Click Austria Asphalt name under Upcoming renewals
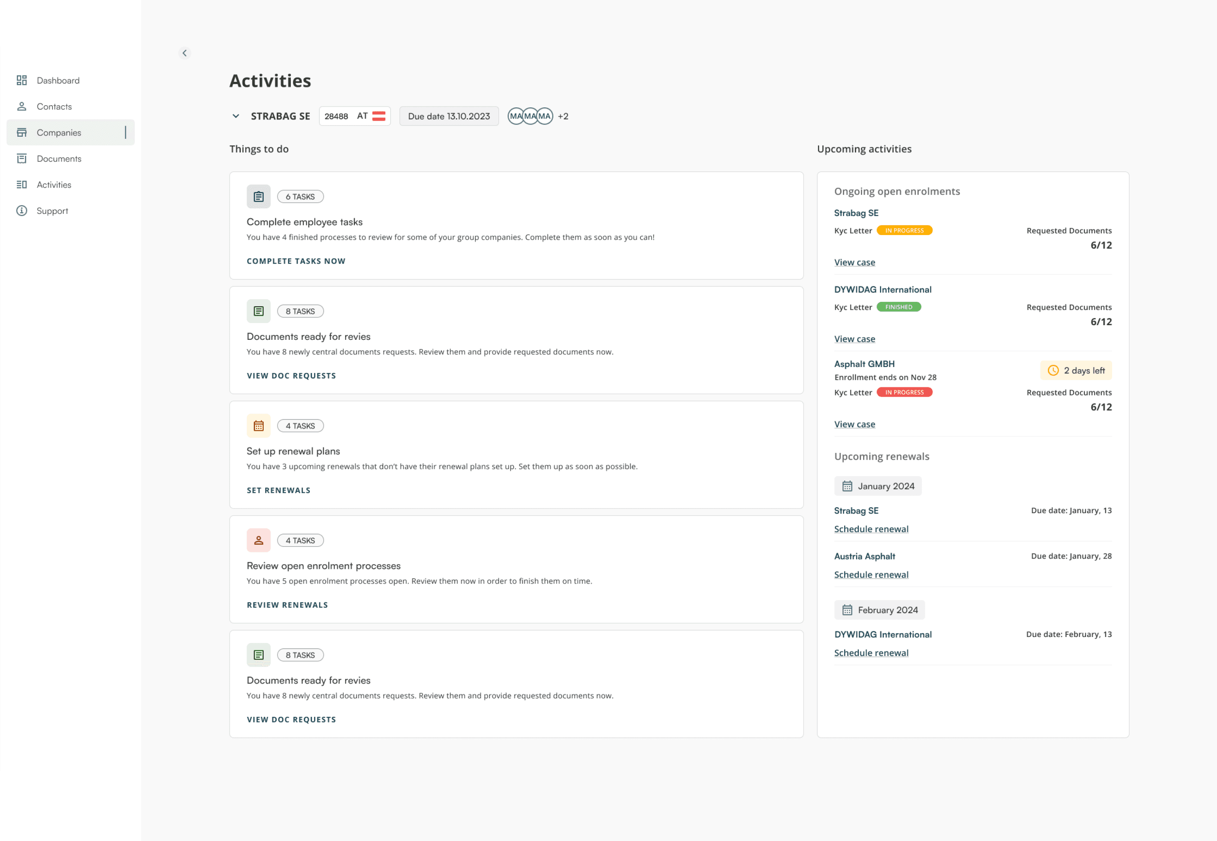 (864, 556)
